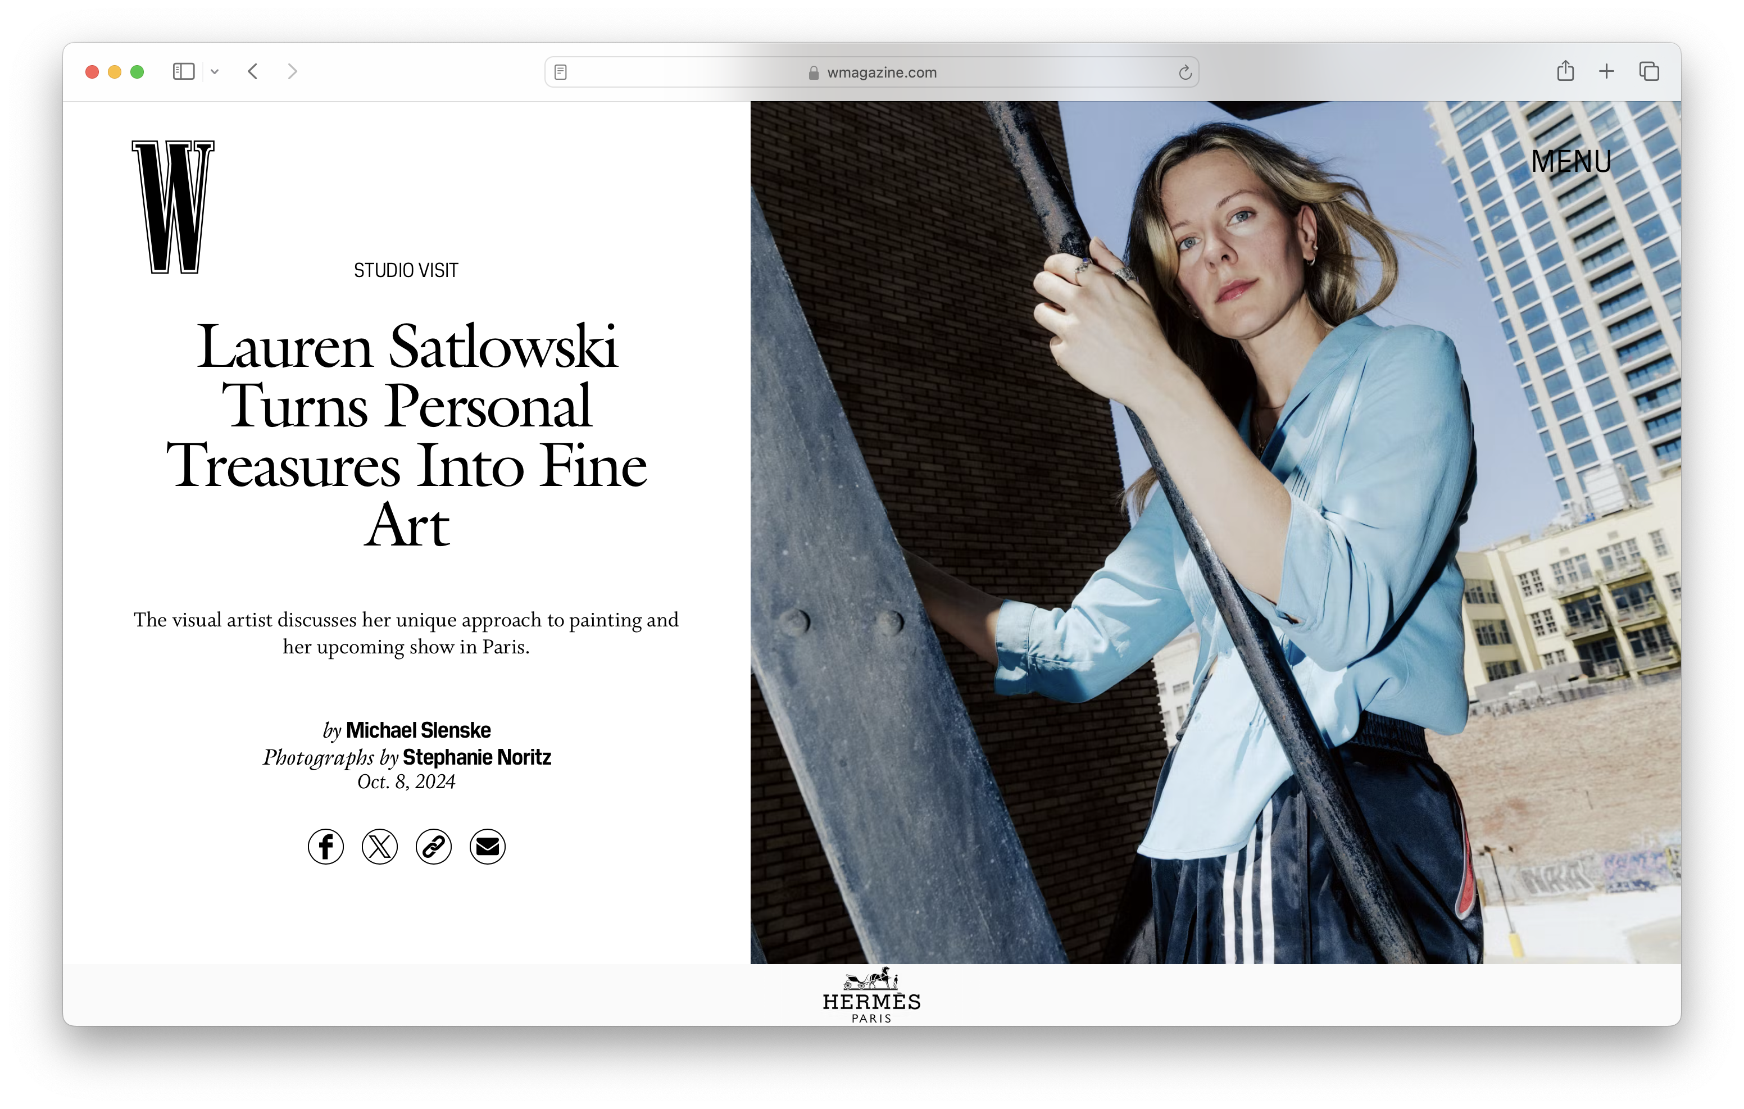This screenshot has width=1744, height=1109.
Task: Share article via Facebook icon
Action: pos(325,846)
